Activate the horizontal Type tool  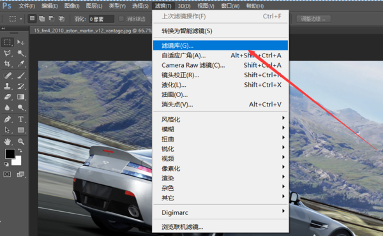(x=20, y=119)
